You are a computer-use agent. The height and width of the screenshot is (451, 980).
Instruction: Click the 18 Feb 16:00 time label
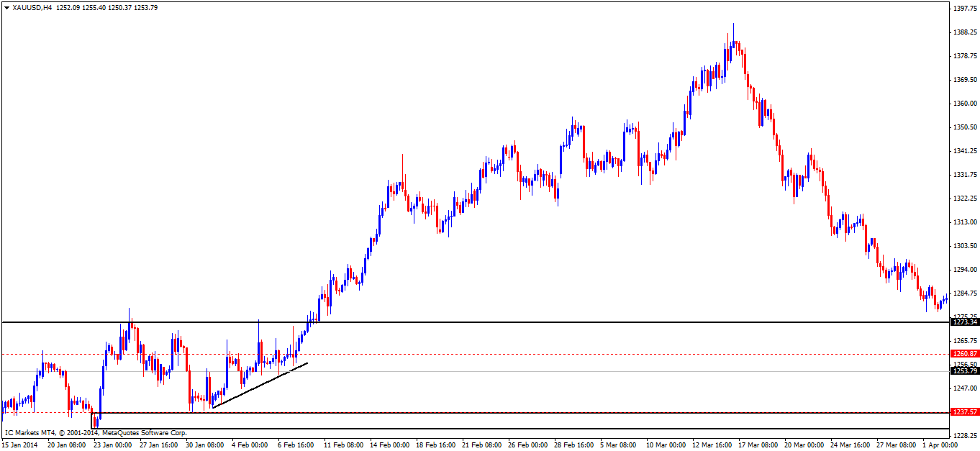435,445
